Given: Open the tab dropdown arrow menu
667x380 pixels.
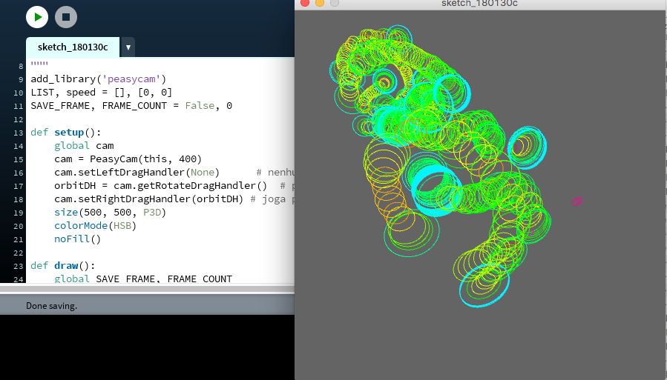Looking at the screenshot, I should point(128,47).
